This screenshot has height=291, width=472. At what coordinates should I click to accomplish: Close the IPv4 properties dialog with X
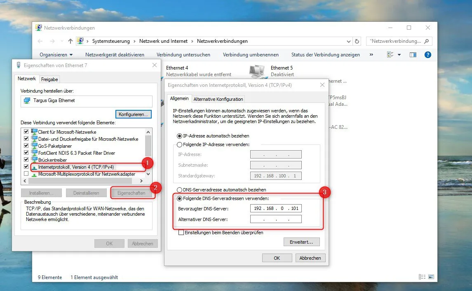pos(322,85)
